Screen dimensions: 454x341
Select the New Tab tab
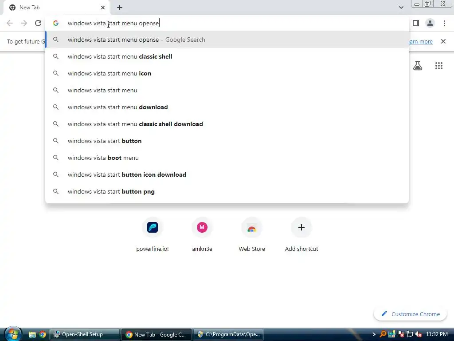[57, 8]
